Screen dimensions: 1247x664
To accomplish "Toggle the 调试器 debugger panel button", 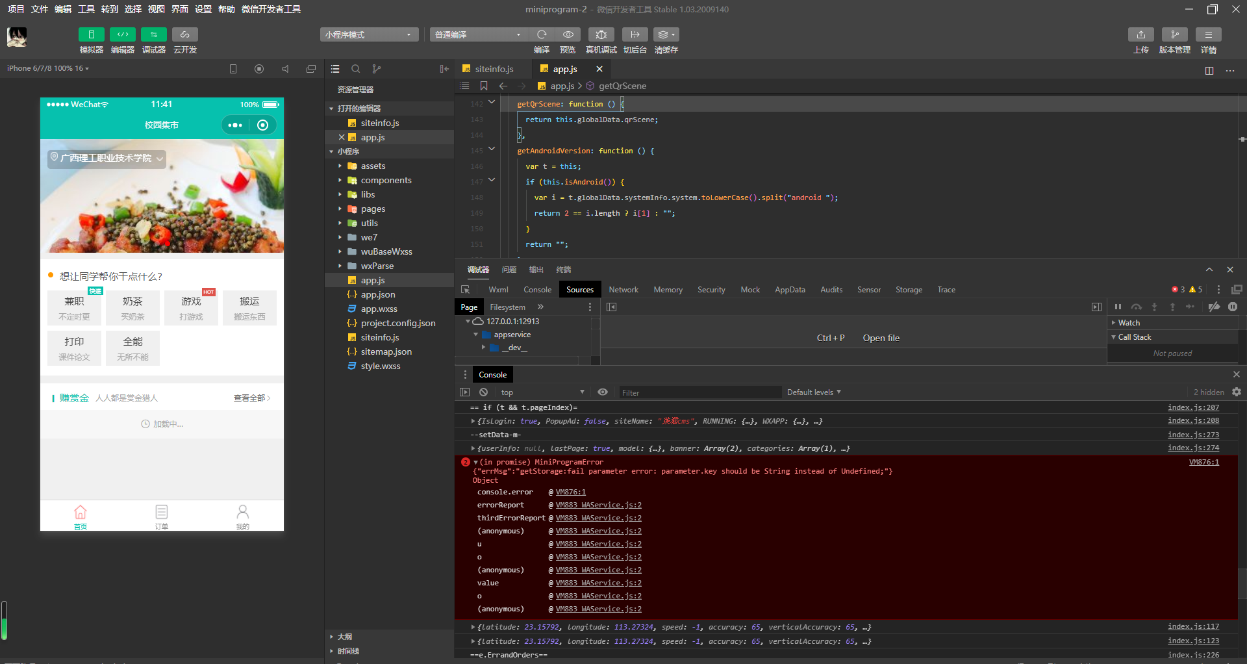I will pyautogui.click(x=154, y=34).
